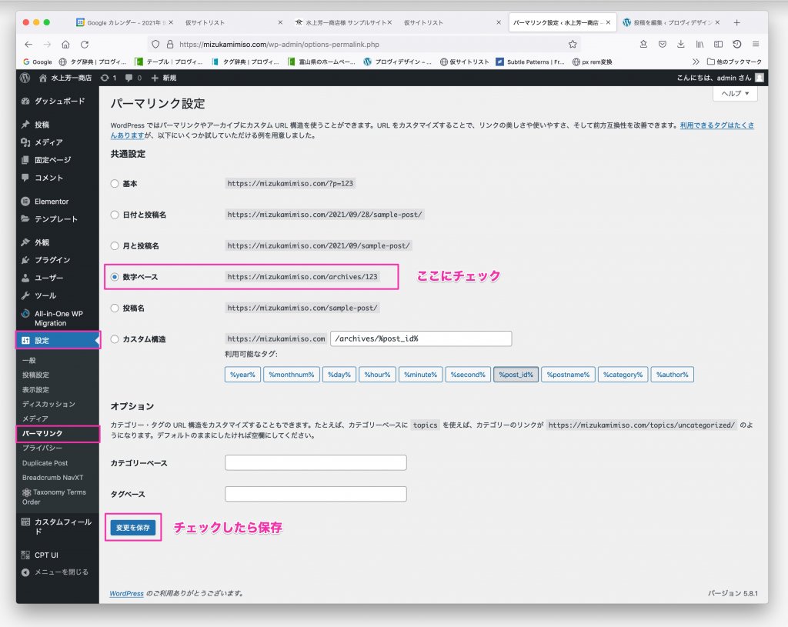
Task: Select the 基本 permalink radio button
Action: pos(115,184)
